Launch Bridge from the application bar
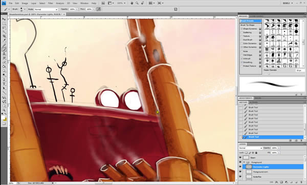This screenshot has height=185, width=307. click(x=103, y=3)
